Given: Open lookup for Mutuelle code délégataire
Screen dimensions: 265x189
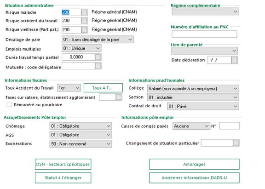Looking at the screenshot, I should tap(98, 66).
